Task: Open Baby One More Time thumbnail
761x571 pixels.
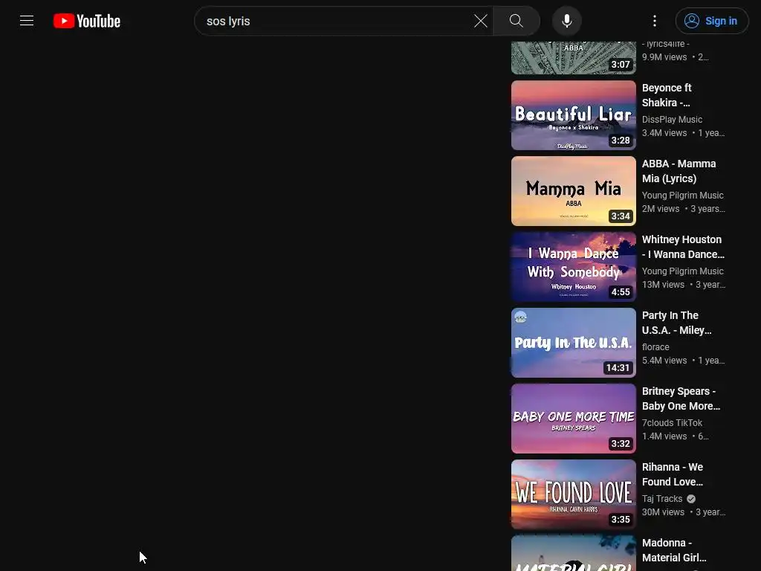Action: tap(574, 419)
